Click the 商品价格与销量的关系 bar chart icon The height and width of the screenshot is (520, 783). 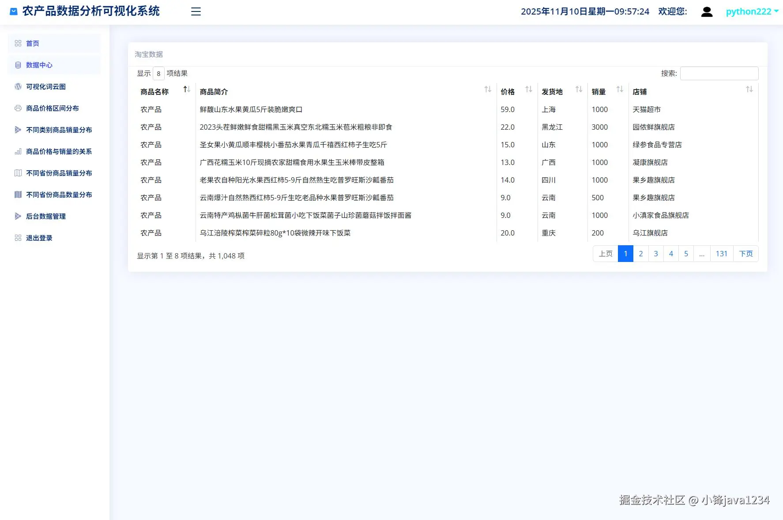coord(18,151)
